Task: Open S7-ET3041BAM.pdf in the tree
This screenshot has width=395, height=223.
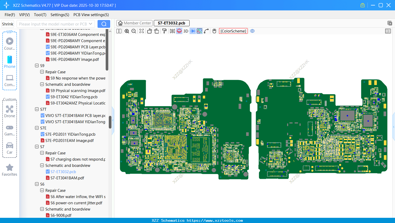Action: 67,178
